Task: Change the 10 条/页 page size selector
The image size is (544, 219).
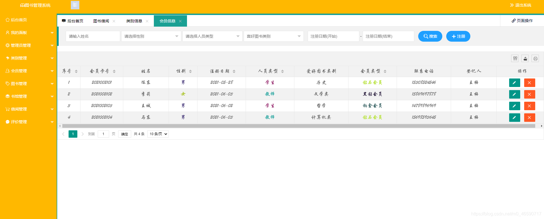Action: pyautogui.click(x=158, y=134)
